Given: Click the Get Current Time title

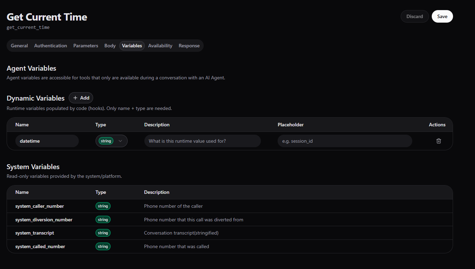Looking at the screenshot, I should click(x=47, y=17).
